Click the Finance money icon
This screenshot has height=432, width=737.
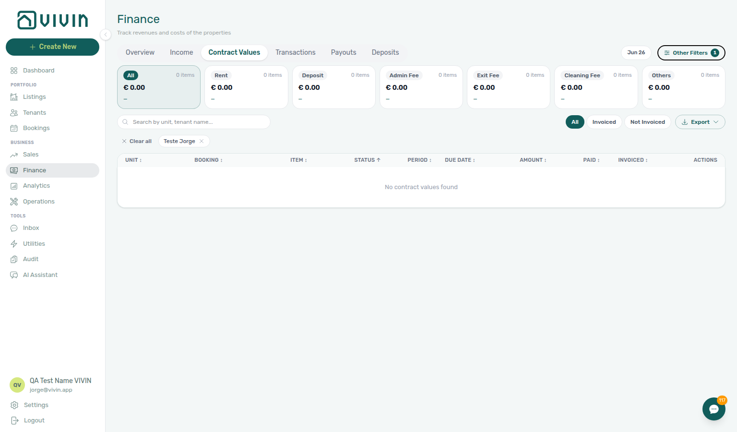pyautogui.click(x=14, y=170)
